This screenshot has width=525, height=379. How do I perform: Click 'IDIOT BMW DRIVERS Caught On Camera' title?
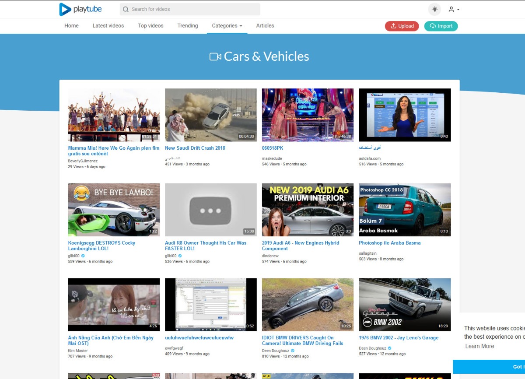pos(303,340)
